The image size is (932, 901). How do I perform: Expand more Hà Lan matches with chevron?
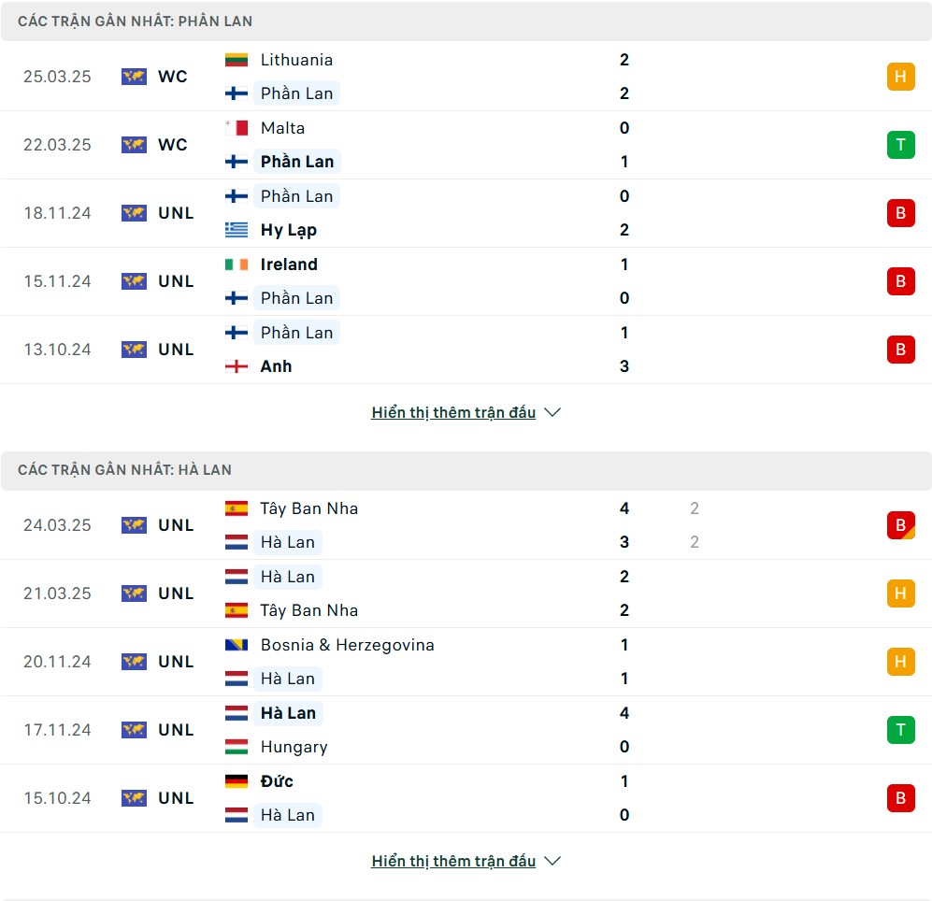click(x=552, y=861)
